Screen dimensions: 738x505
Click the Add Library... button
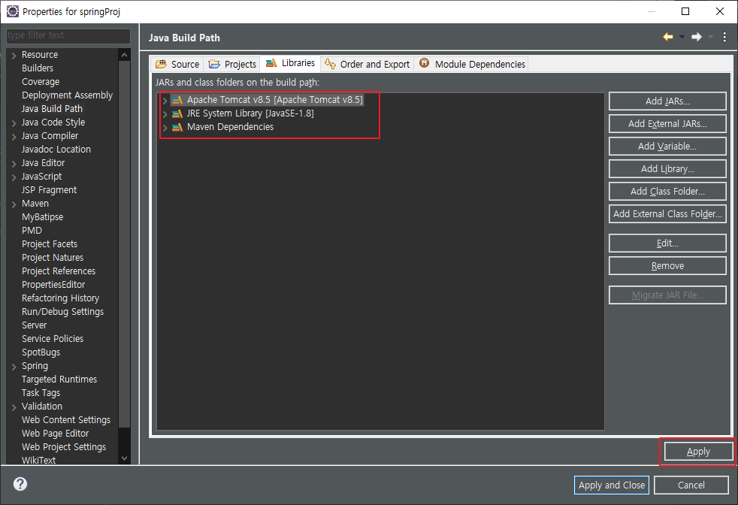pyautogui.click(x=667, y=169)
